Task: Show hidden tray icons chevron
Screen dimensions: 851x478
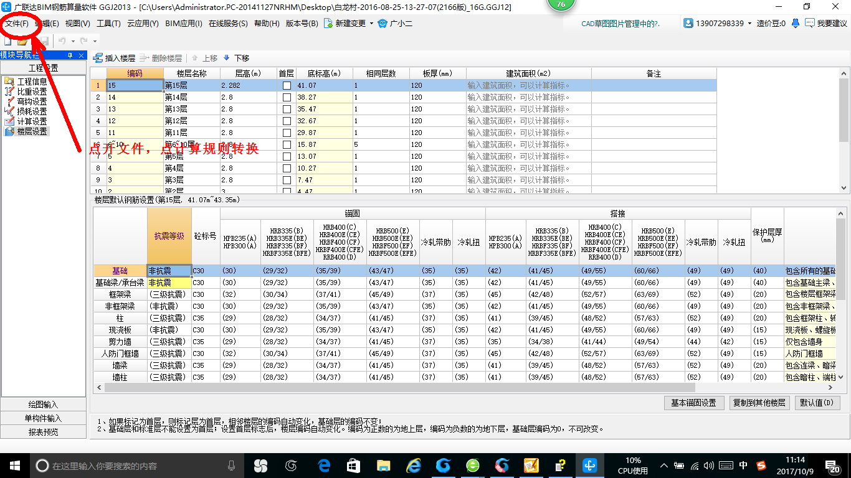Action: [x=665, y=466]
